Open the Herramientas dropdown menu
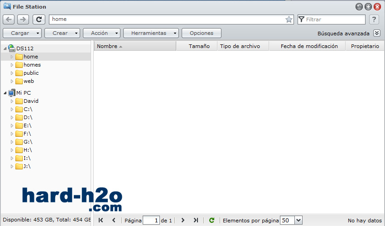Viewport: 385px width, 226px height. point(151,33)
